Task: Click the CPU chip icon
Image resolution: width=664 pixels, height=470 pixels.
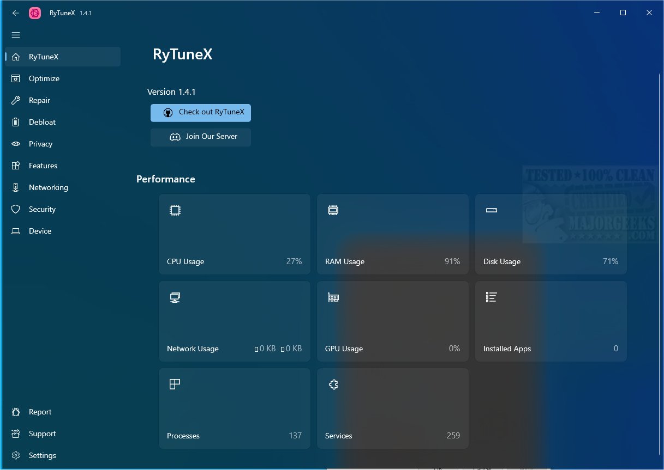Action: pyautogui.click(x=175, y=210)
